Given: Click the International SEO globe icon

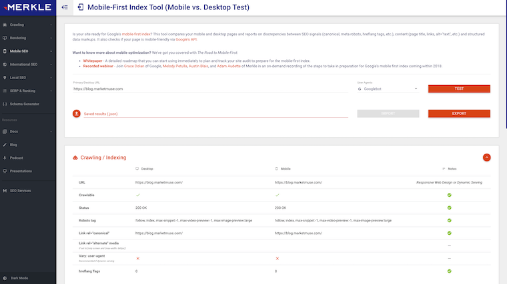Looking at the screenshot, I should pyautogui.click(x=5, y=65).
